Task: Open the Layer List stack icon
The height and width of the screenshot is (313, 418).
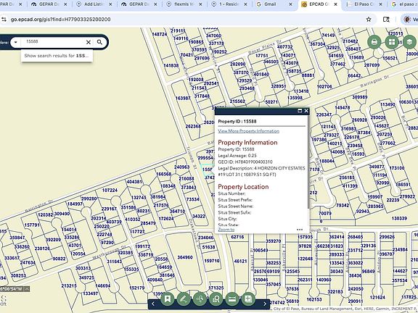Action: tap(409, 42)
